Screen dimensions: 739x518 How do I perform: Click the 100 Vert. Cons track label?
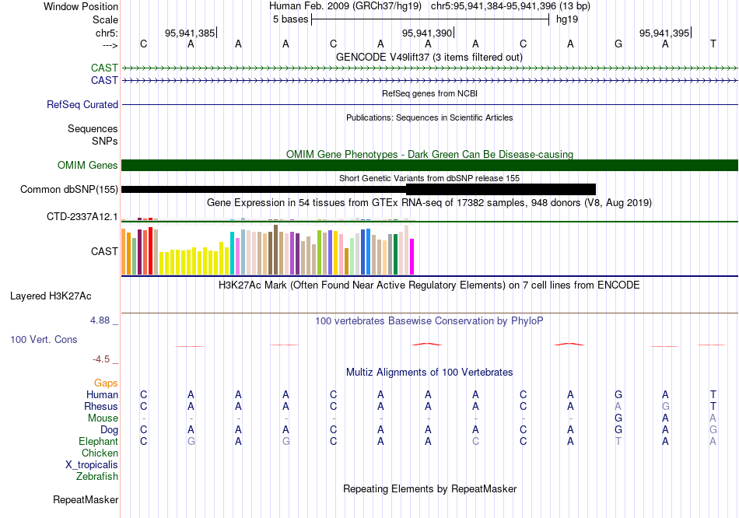pyautogui.click(x=44, y=340)
